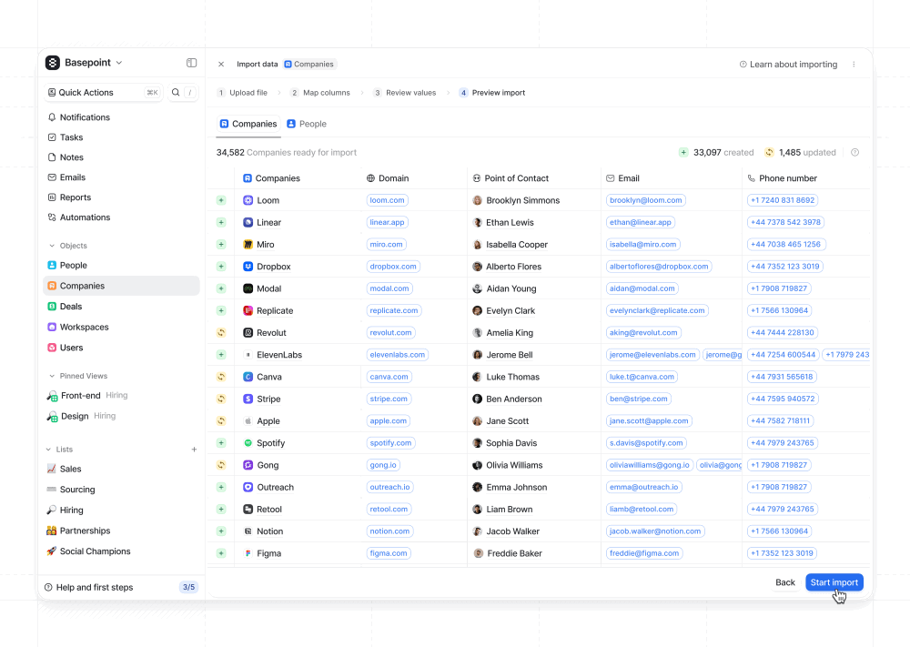The width and height of the screenshot is (910, 647).
Task: Click Brooklyn Simmons avatar
Action: click(477, 200)
